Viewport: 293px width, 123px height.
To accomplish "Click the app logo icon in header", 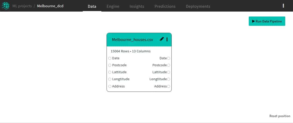I will click(5, 6).
